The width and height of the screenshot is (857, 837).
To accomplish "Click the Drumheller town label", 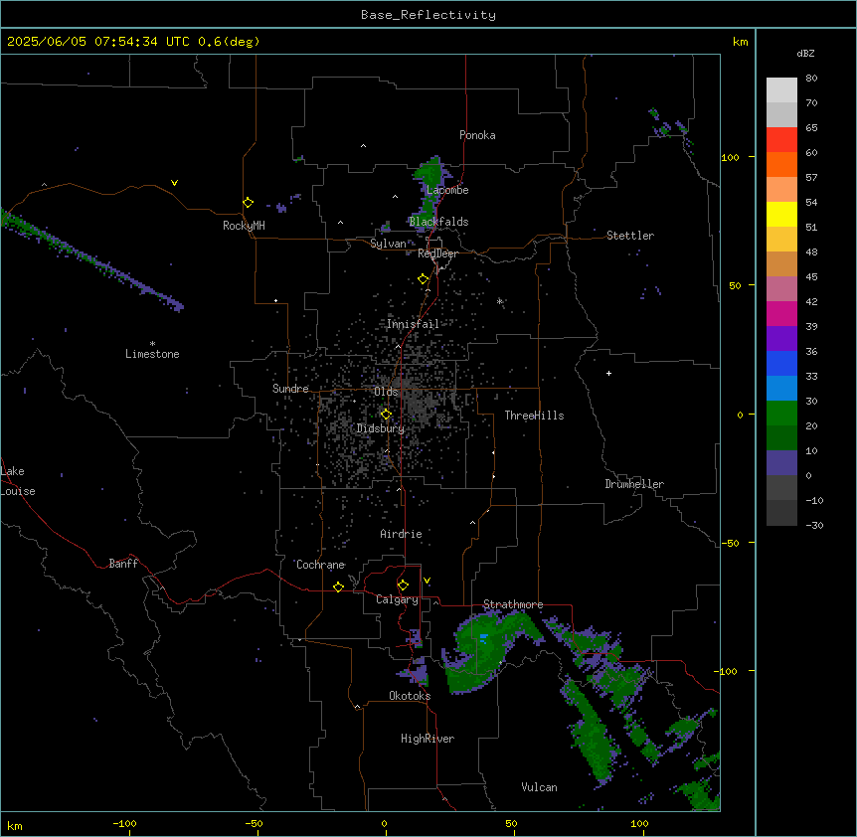I will pyautogui.click(x=634, y=484).
